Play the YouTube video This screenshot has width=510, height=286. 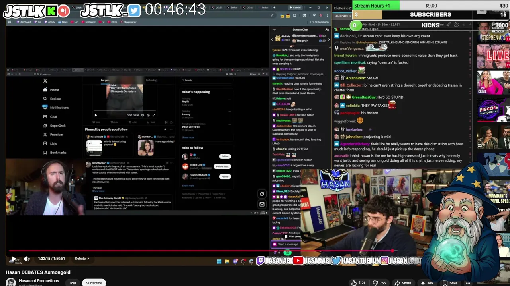(x=13, y=259)
